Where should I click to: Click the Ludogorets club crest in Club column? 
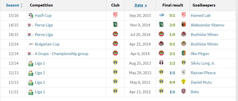pos(115,24)
